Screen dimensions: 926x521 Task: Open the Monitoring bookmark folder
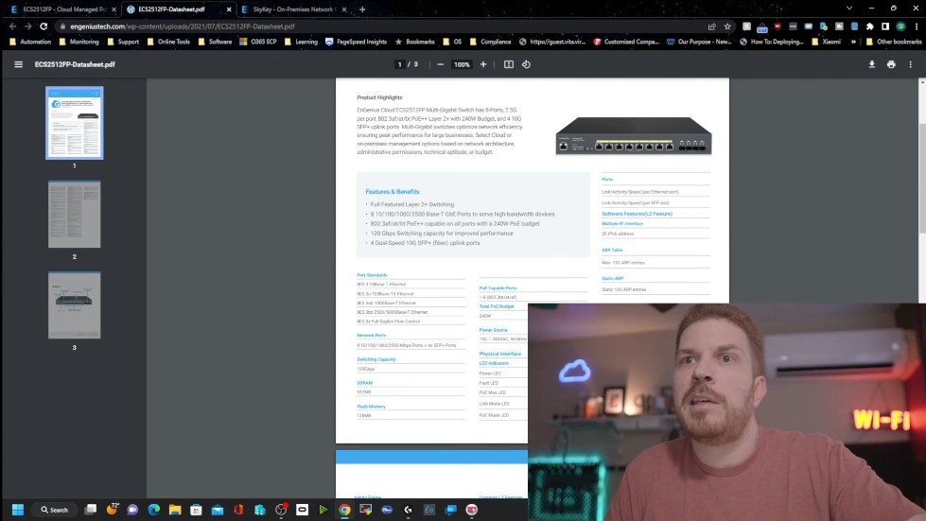point(79,42)
